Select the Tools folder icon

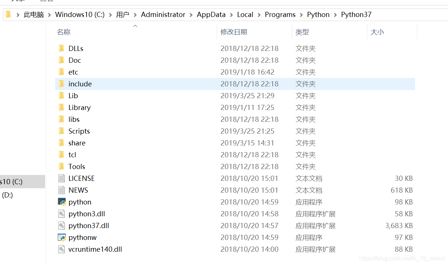click(x=61, y=166)
